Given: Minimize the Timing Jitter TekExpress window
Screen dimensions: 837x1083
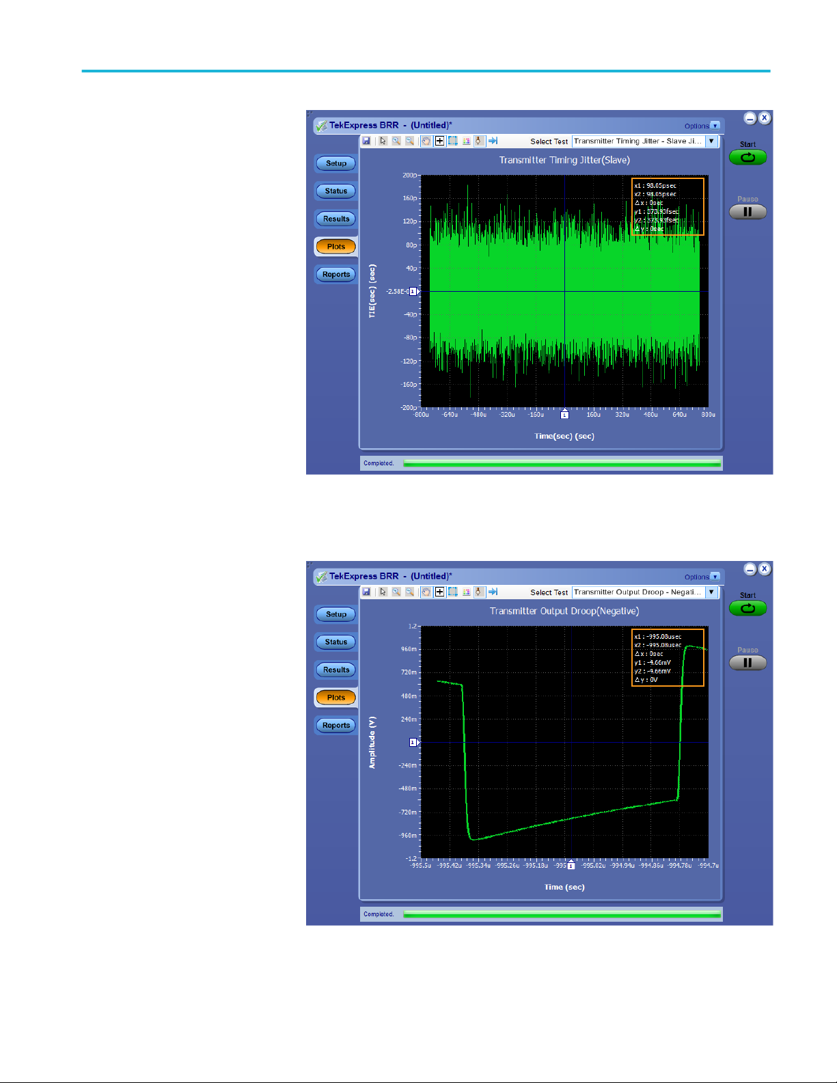Looking at the screenshot, I should tap(750, 118).
